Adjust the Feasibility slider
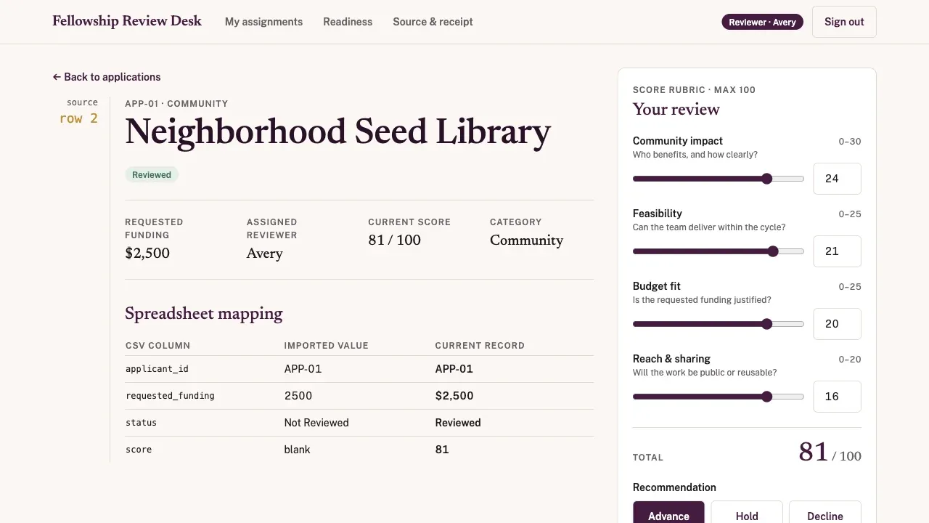The image size is (929, 523). coord(719,251)
